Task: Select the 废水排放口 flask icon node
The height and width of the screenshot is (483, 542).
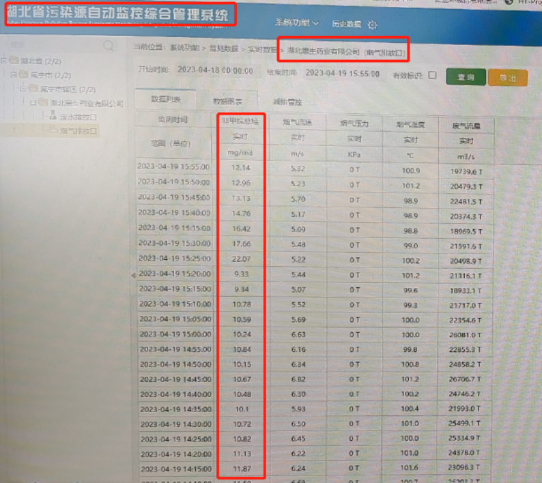Action: (x=54, y=117)
